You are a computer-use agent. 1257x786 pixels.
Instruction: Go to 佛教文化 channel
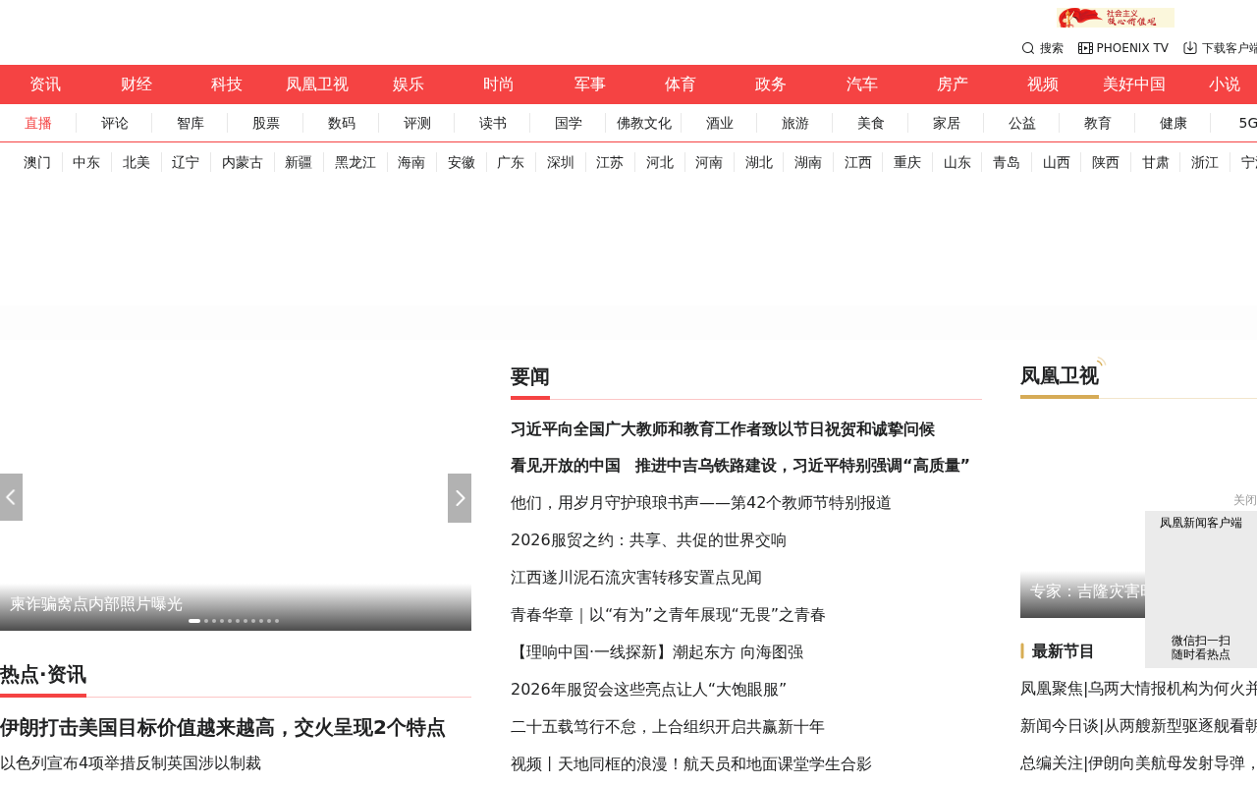644,123
